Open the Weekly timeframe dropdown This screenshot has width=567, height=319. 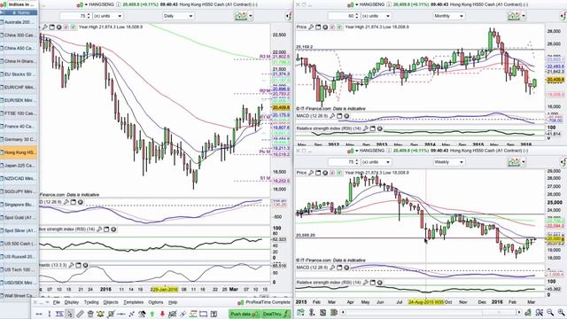[x=448, y=162]
